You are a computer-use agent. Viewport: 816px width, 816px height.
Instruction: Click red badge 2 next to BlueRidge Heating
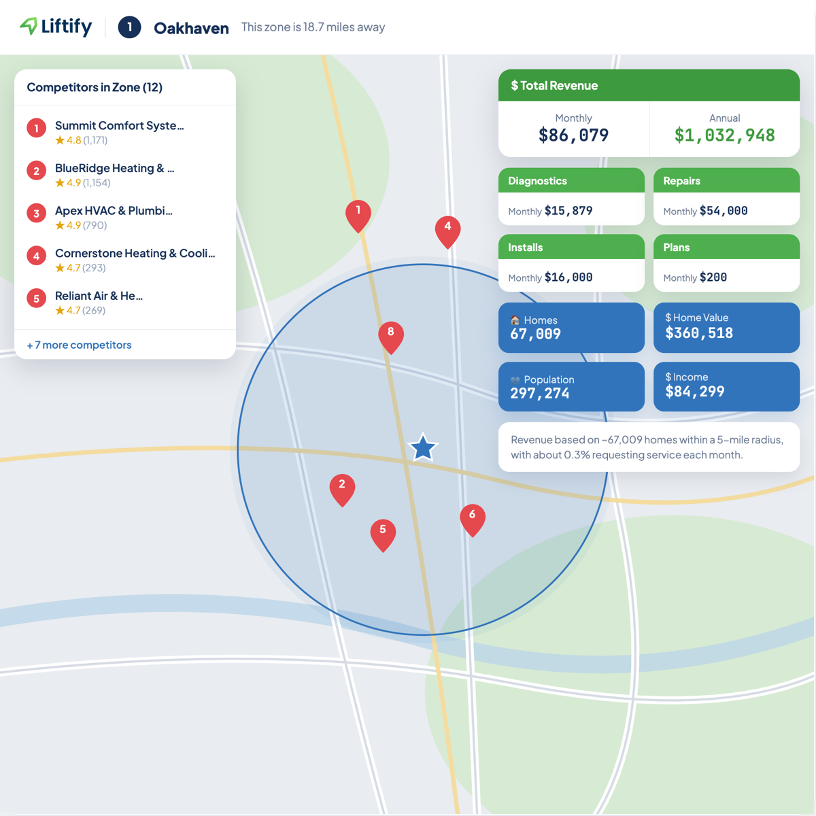pos(37,171)
